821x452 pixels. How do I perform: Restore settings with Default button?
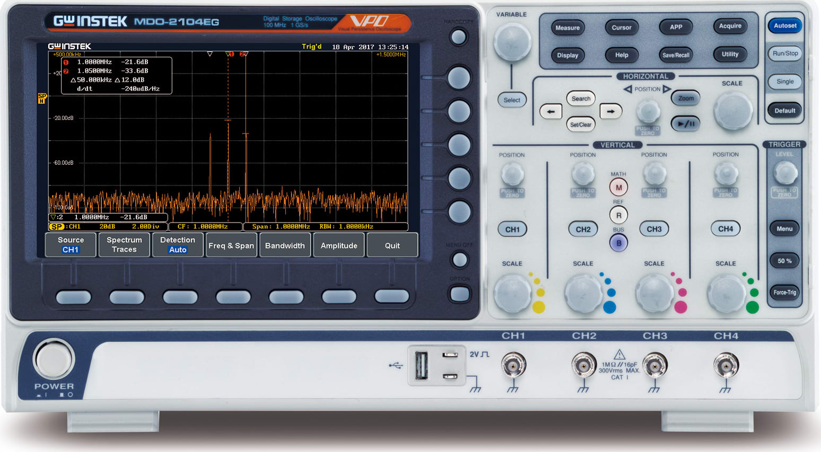785,111
